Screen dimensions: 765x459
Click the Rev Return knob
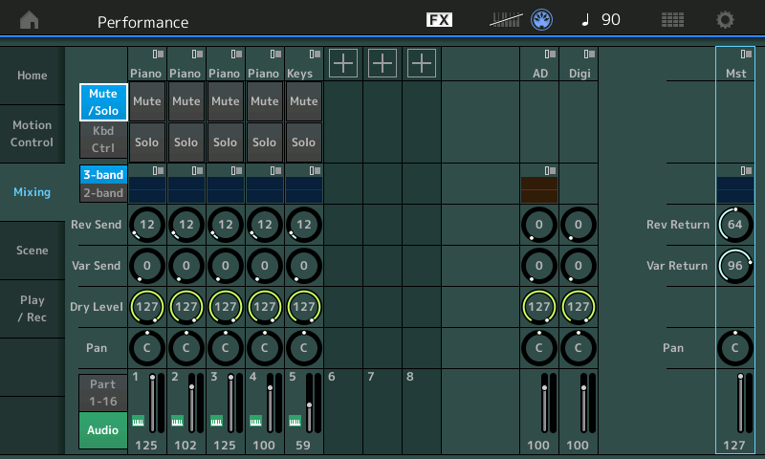tap(734, 225)
